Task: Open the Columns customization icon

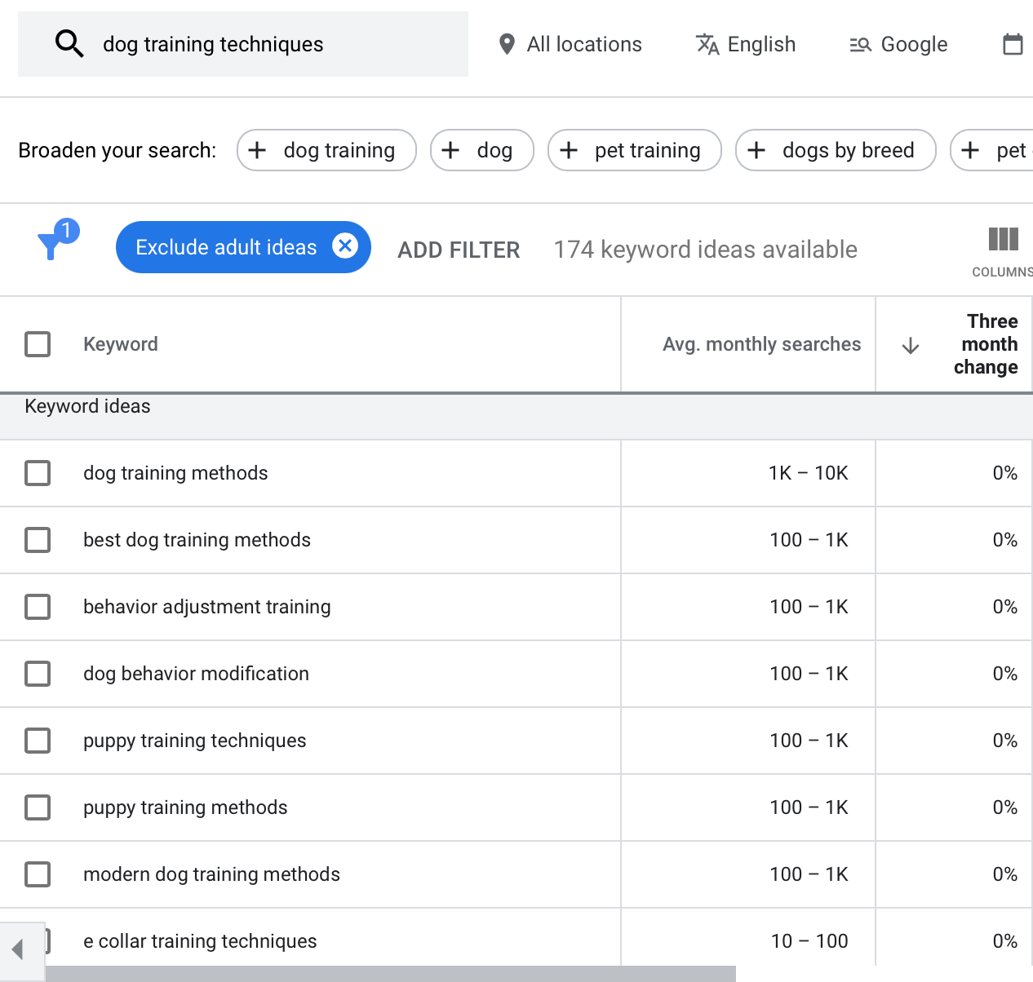Action: point(1003,240)
